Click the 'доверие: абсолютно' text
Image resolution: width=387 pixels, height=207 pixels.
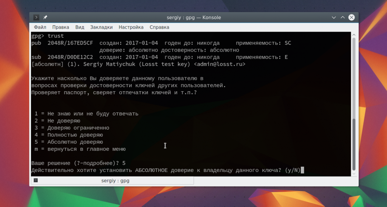click(x=128, y=50)
